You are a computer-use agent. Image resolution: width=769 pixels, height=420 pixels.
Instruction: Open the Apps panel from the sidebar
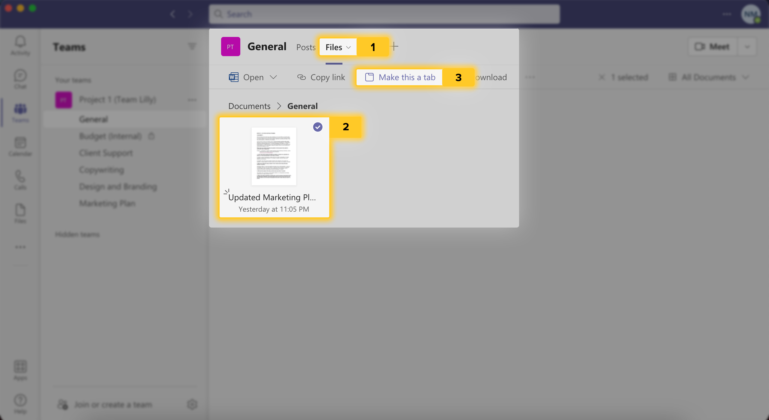point(20,370)
